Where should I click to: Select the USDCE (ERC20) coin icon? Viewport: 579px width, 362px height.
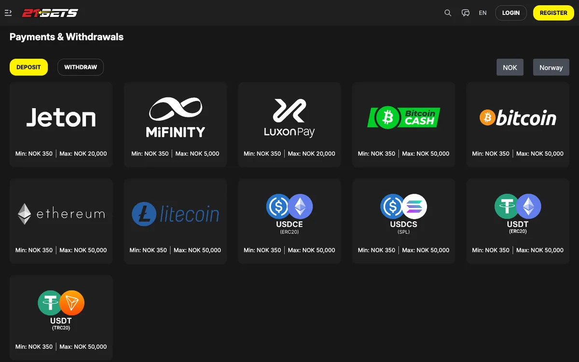click(x=289, y=207)
